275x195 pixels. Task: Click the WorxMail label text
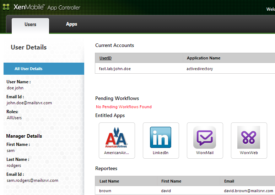tap(205, 153)
